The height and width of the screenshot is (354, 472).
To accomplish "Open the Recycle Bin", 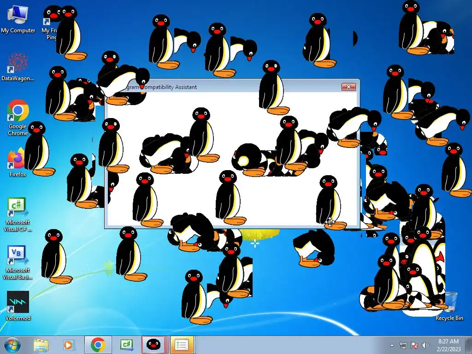I will point(450,306).
